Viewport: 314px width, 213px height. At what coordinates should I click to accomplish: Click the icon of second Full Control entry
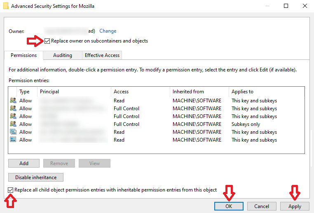(x=12, y=116)
